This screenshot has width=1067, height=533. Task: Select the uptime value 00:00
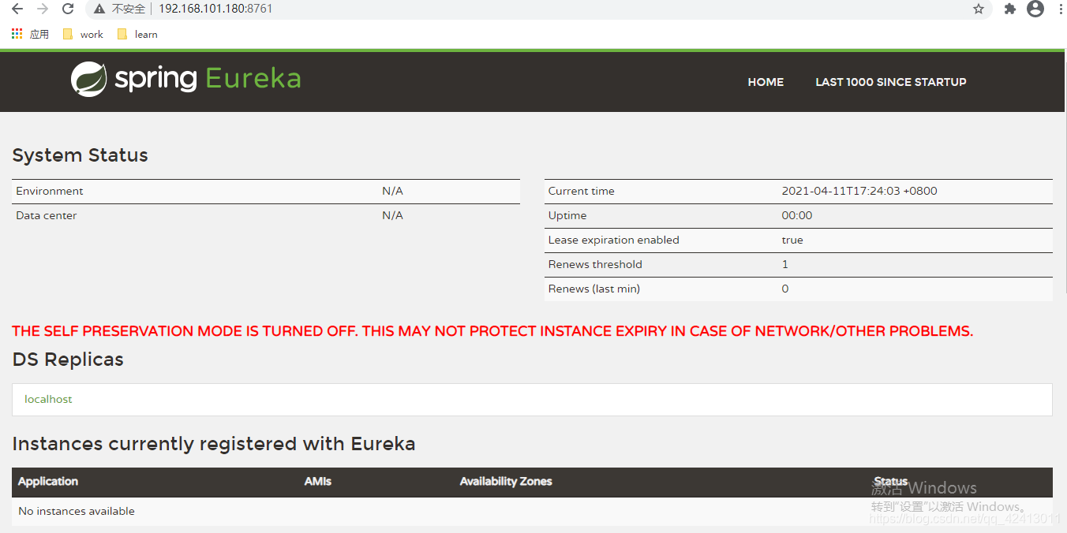pyautogui.click(x=797, y=215)
